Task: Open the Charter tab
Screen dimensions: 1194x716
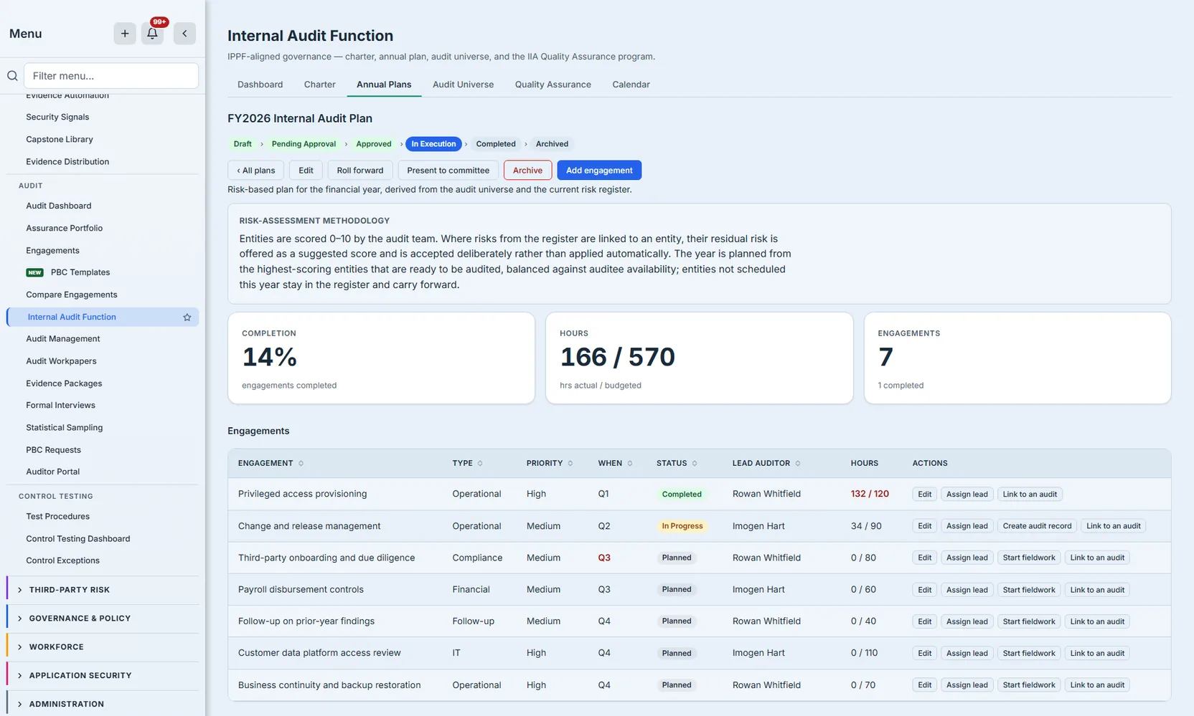Action: tap(319, 85)
